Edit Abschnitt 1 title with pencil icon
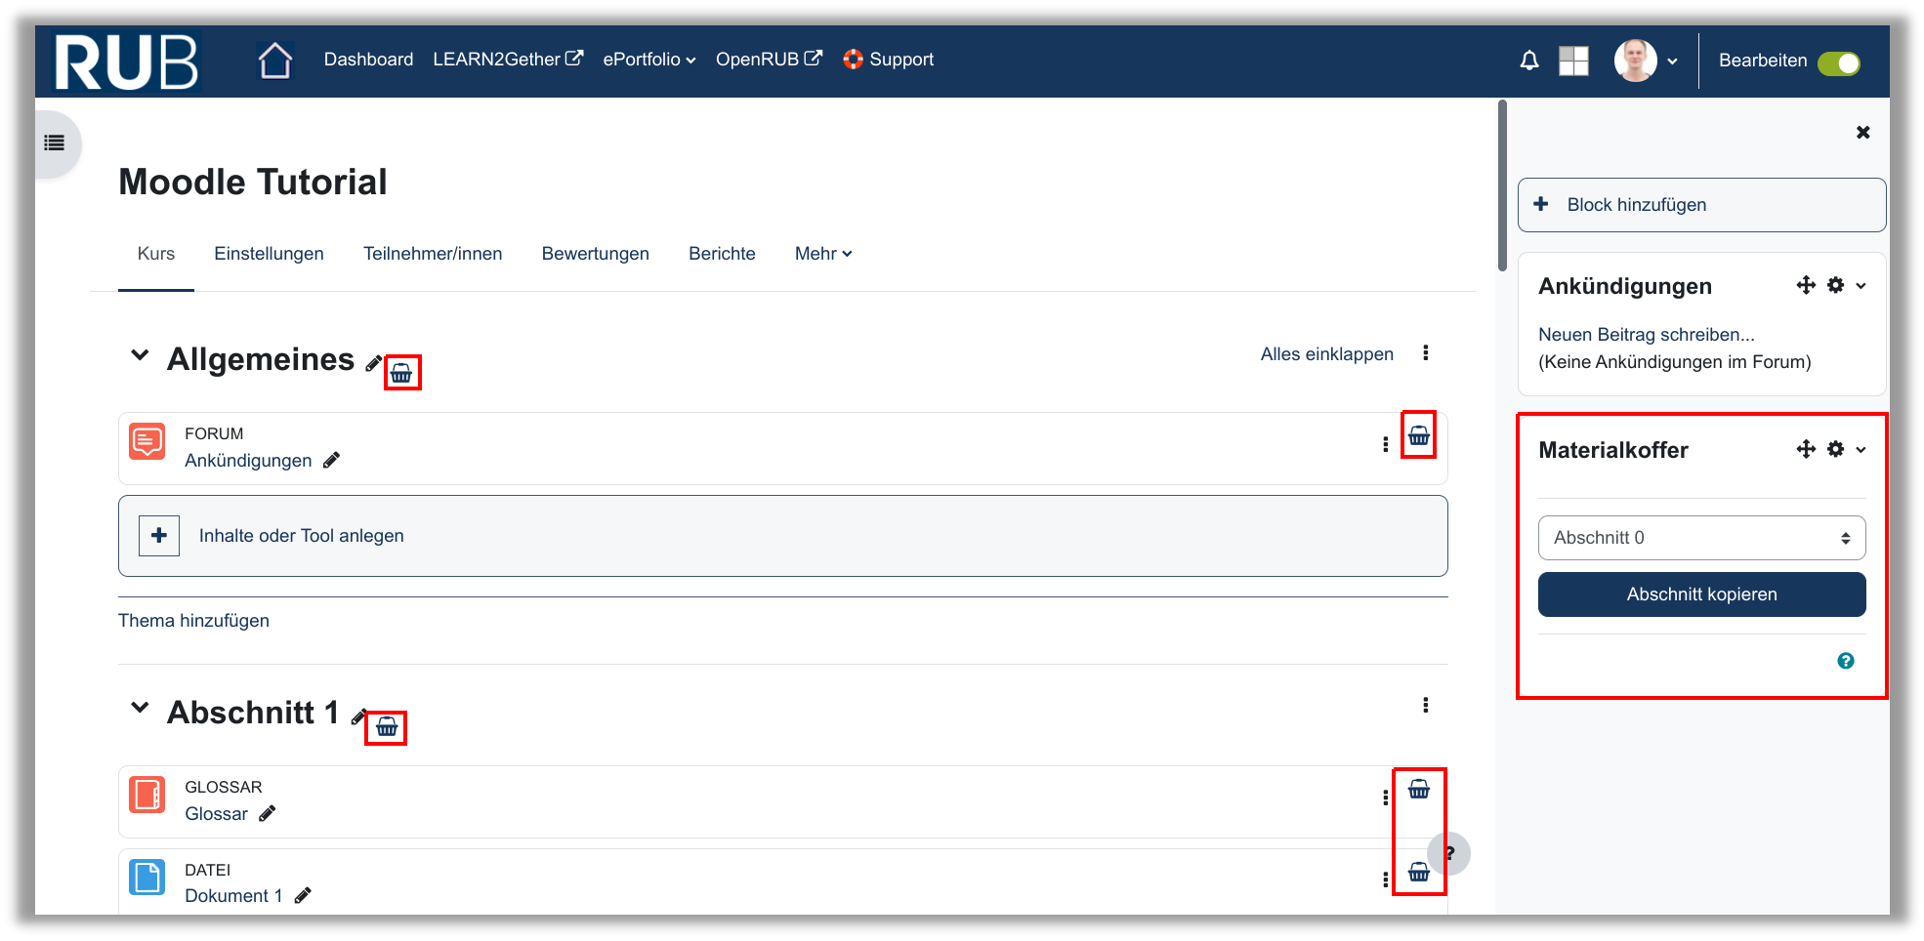 click(358, 717)
